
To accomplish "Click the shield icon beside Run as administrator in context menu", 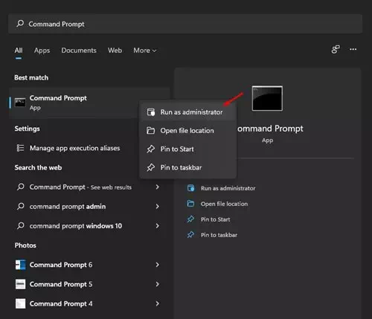I will coord(151,112).
